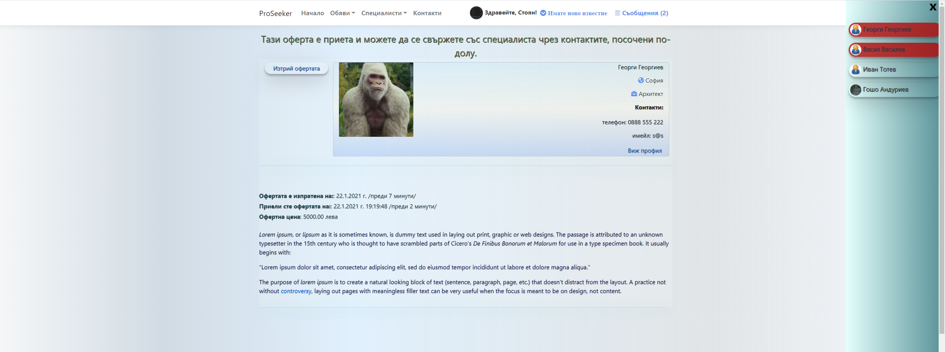Open the Съобщения (2) link
The image size is (945, 352).
645,13
